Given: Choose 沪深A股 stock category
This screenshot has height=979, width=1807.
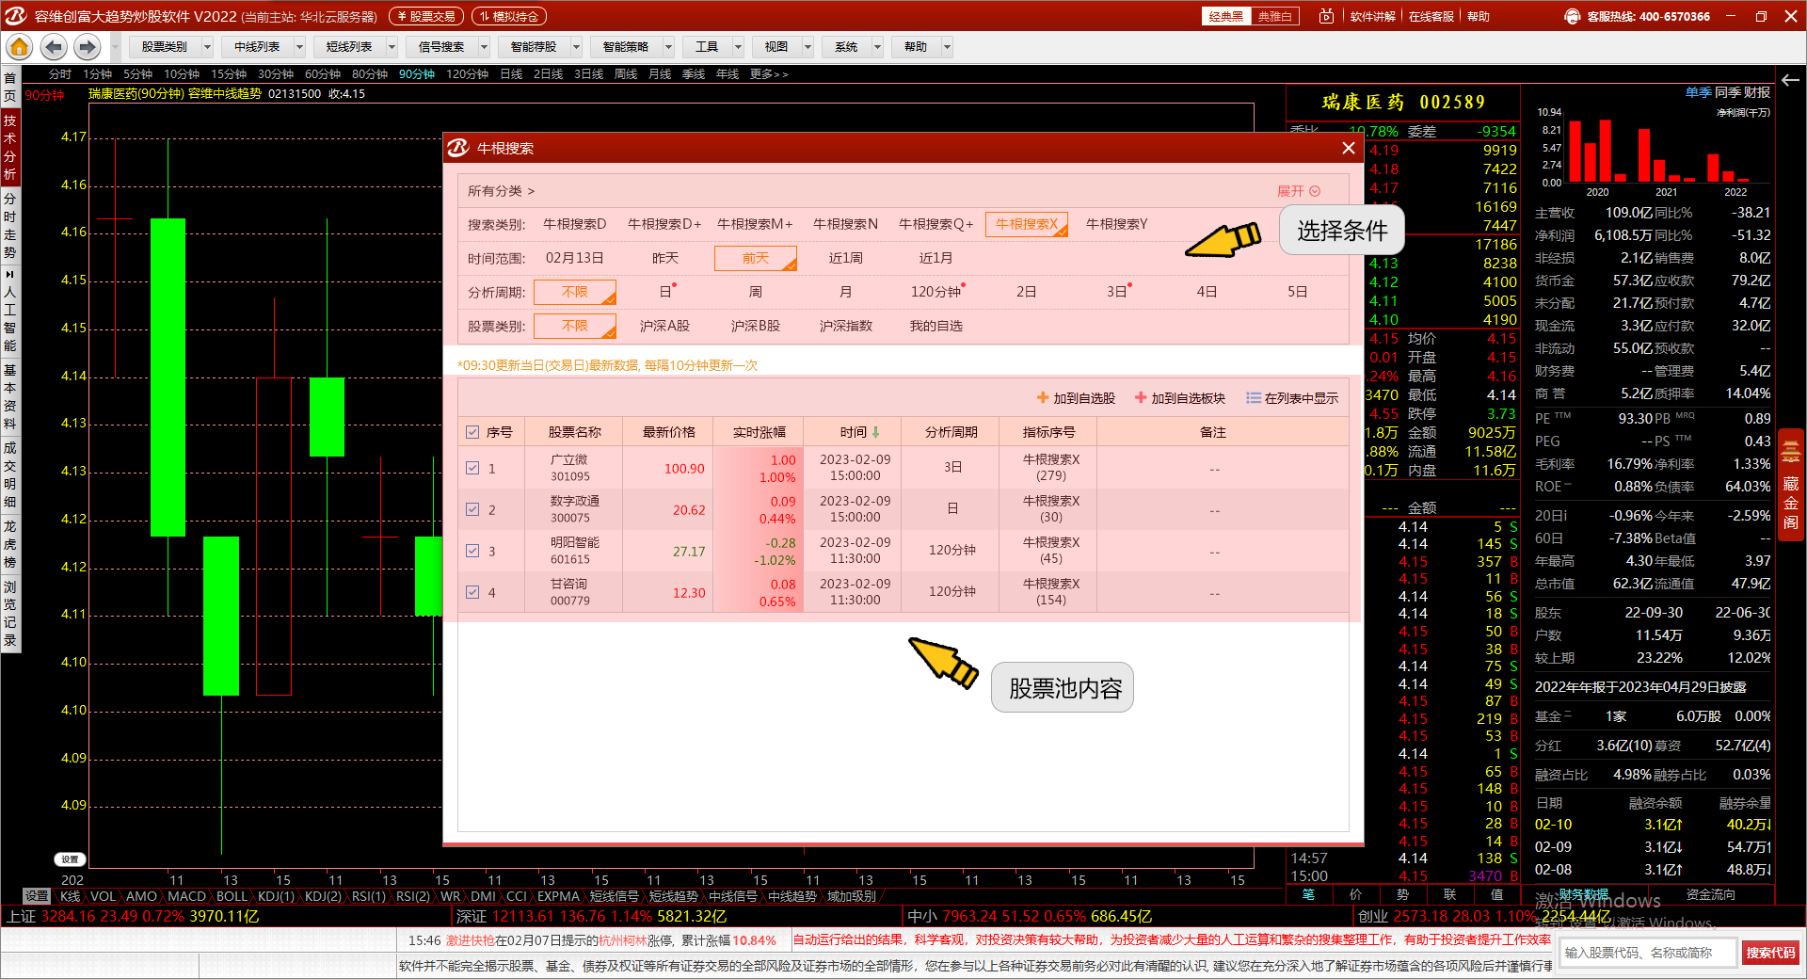Looking at the screenshot, I should pos(665,326).
